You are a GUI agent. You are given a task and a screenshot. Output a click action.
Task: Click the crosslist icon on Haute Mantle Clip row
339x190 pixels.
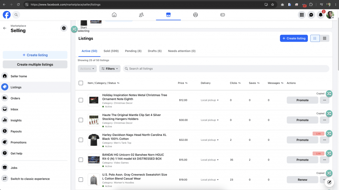(329, 114)
